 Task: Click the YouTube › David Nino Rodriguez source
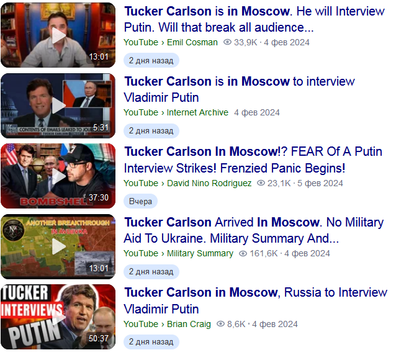[x=187, y=183]
